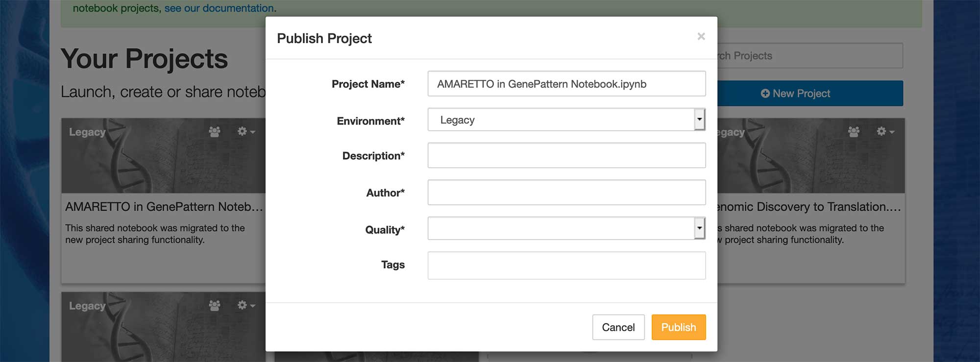Click the 'nomic Discovery to Translation.…' card title
The height and width of the screenshot is (362, 980).
tap(809, 207)
